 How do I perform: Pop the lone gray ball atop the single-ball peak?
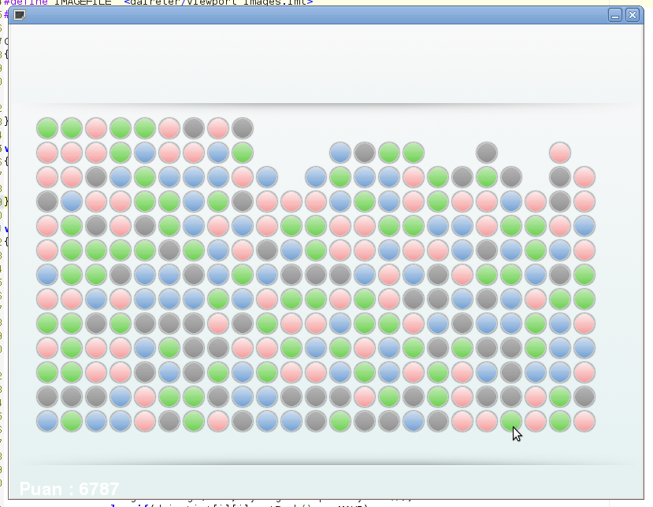point(487,152)
